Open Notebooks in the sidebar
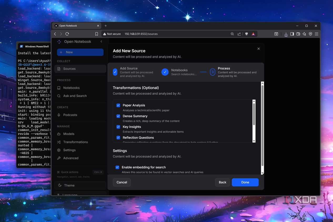This screenshot has height=222, width=333. tap(80, 88)
